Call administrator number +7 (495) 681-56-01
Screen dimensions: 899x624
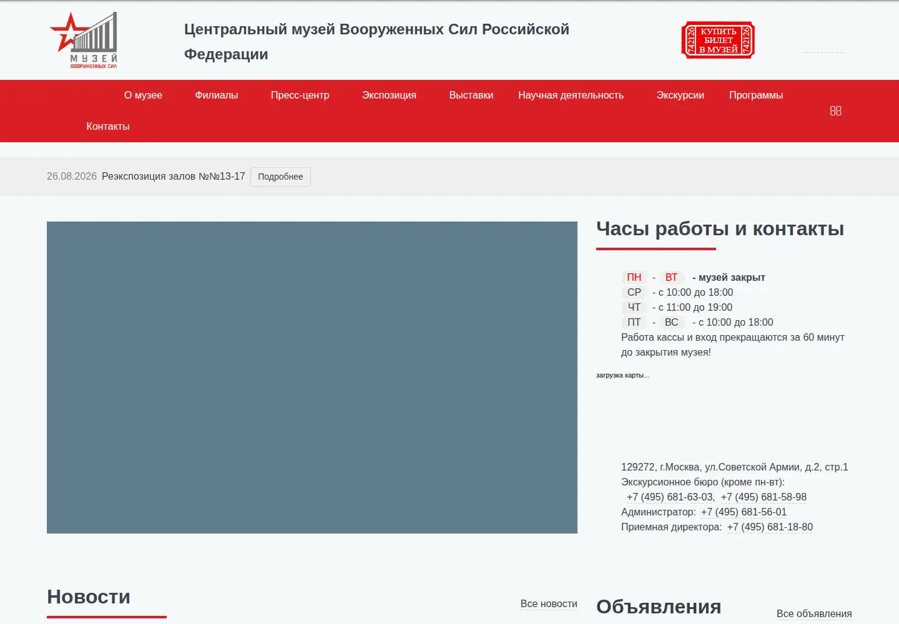(744, 512)
